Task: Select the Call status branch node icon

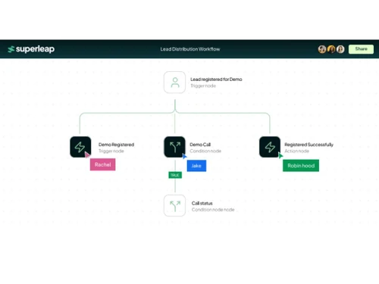Action: tap(174, 205)
